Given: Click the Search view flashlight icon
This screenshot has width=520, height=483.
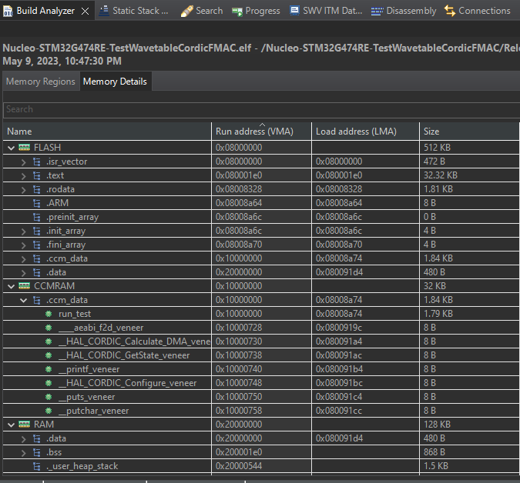Looking at the screenshot, I should (x=186, y=12).
